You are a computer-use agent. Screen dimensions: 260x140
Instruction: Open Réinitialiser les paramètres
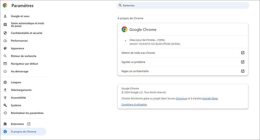[x=27, y=113]
